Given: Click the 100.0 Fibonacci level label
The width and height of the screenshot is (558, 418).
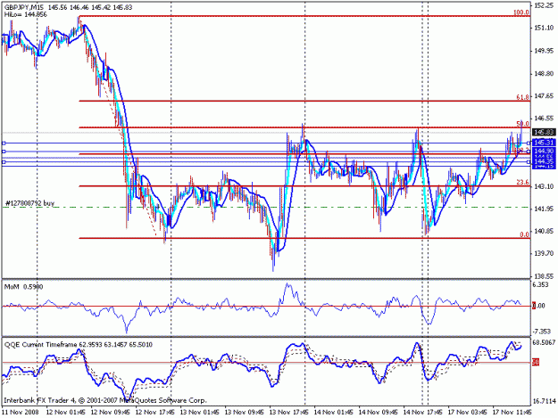Looking at the screenshot, I should tap(521, 12).
